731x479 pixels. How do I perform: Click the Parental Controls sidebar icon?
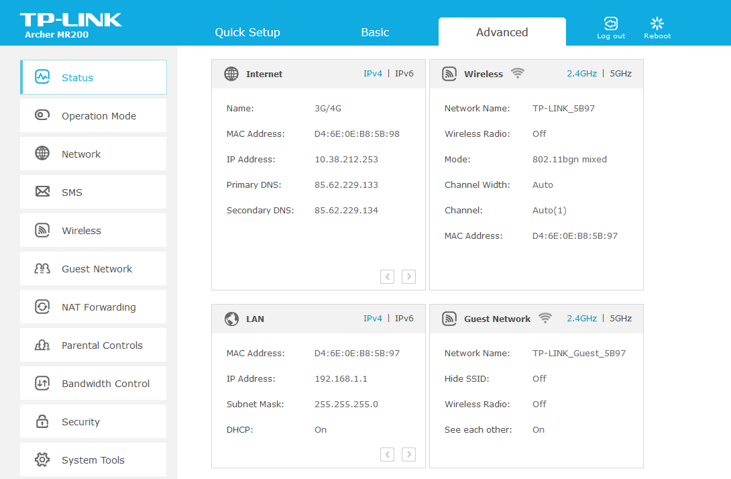42,345
